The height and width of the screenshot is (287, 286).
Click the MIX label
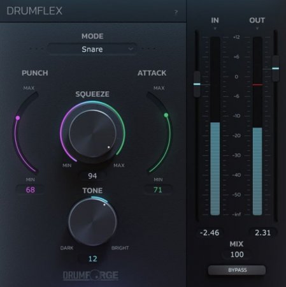pyautogui.click(x=236, y=244)
